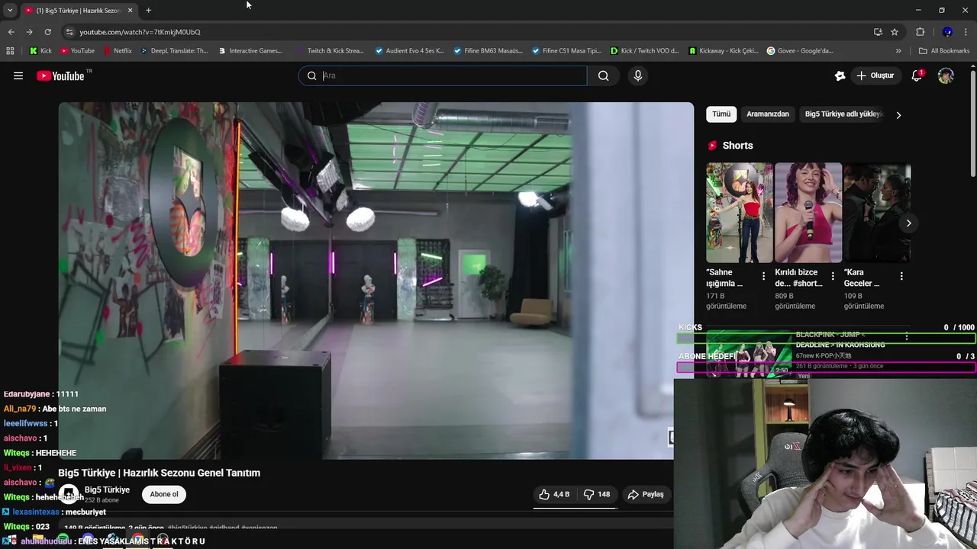Bookmark this page with star icon

[x=895, y=32]
